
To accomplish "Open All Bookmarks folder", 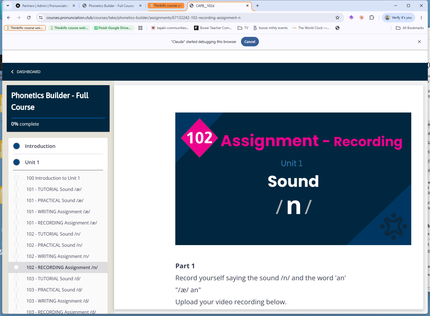I will tap(410, 28).
